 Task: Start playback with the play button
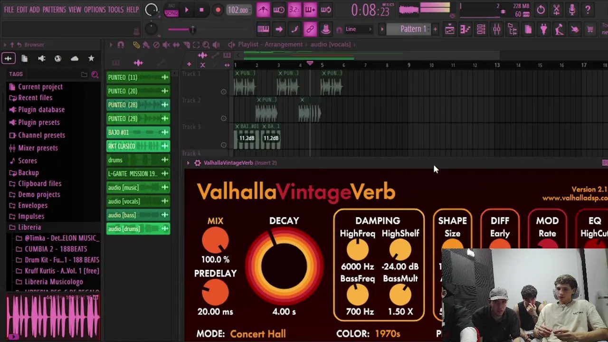tap(187, 10)
